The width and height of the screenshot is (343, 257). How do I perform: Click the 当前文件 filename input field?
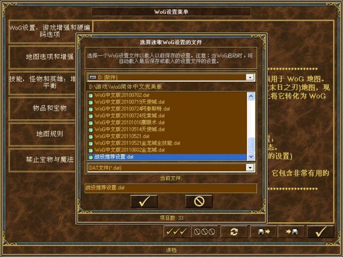coord(171,188)
